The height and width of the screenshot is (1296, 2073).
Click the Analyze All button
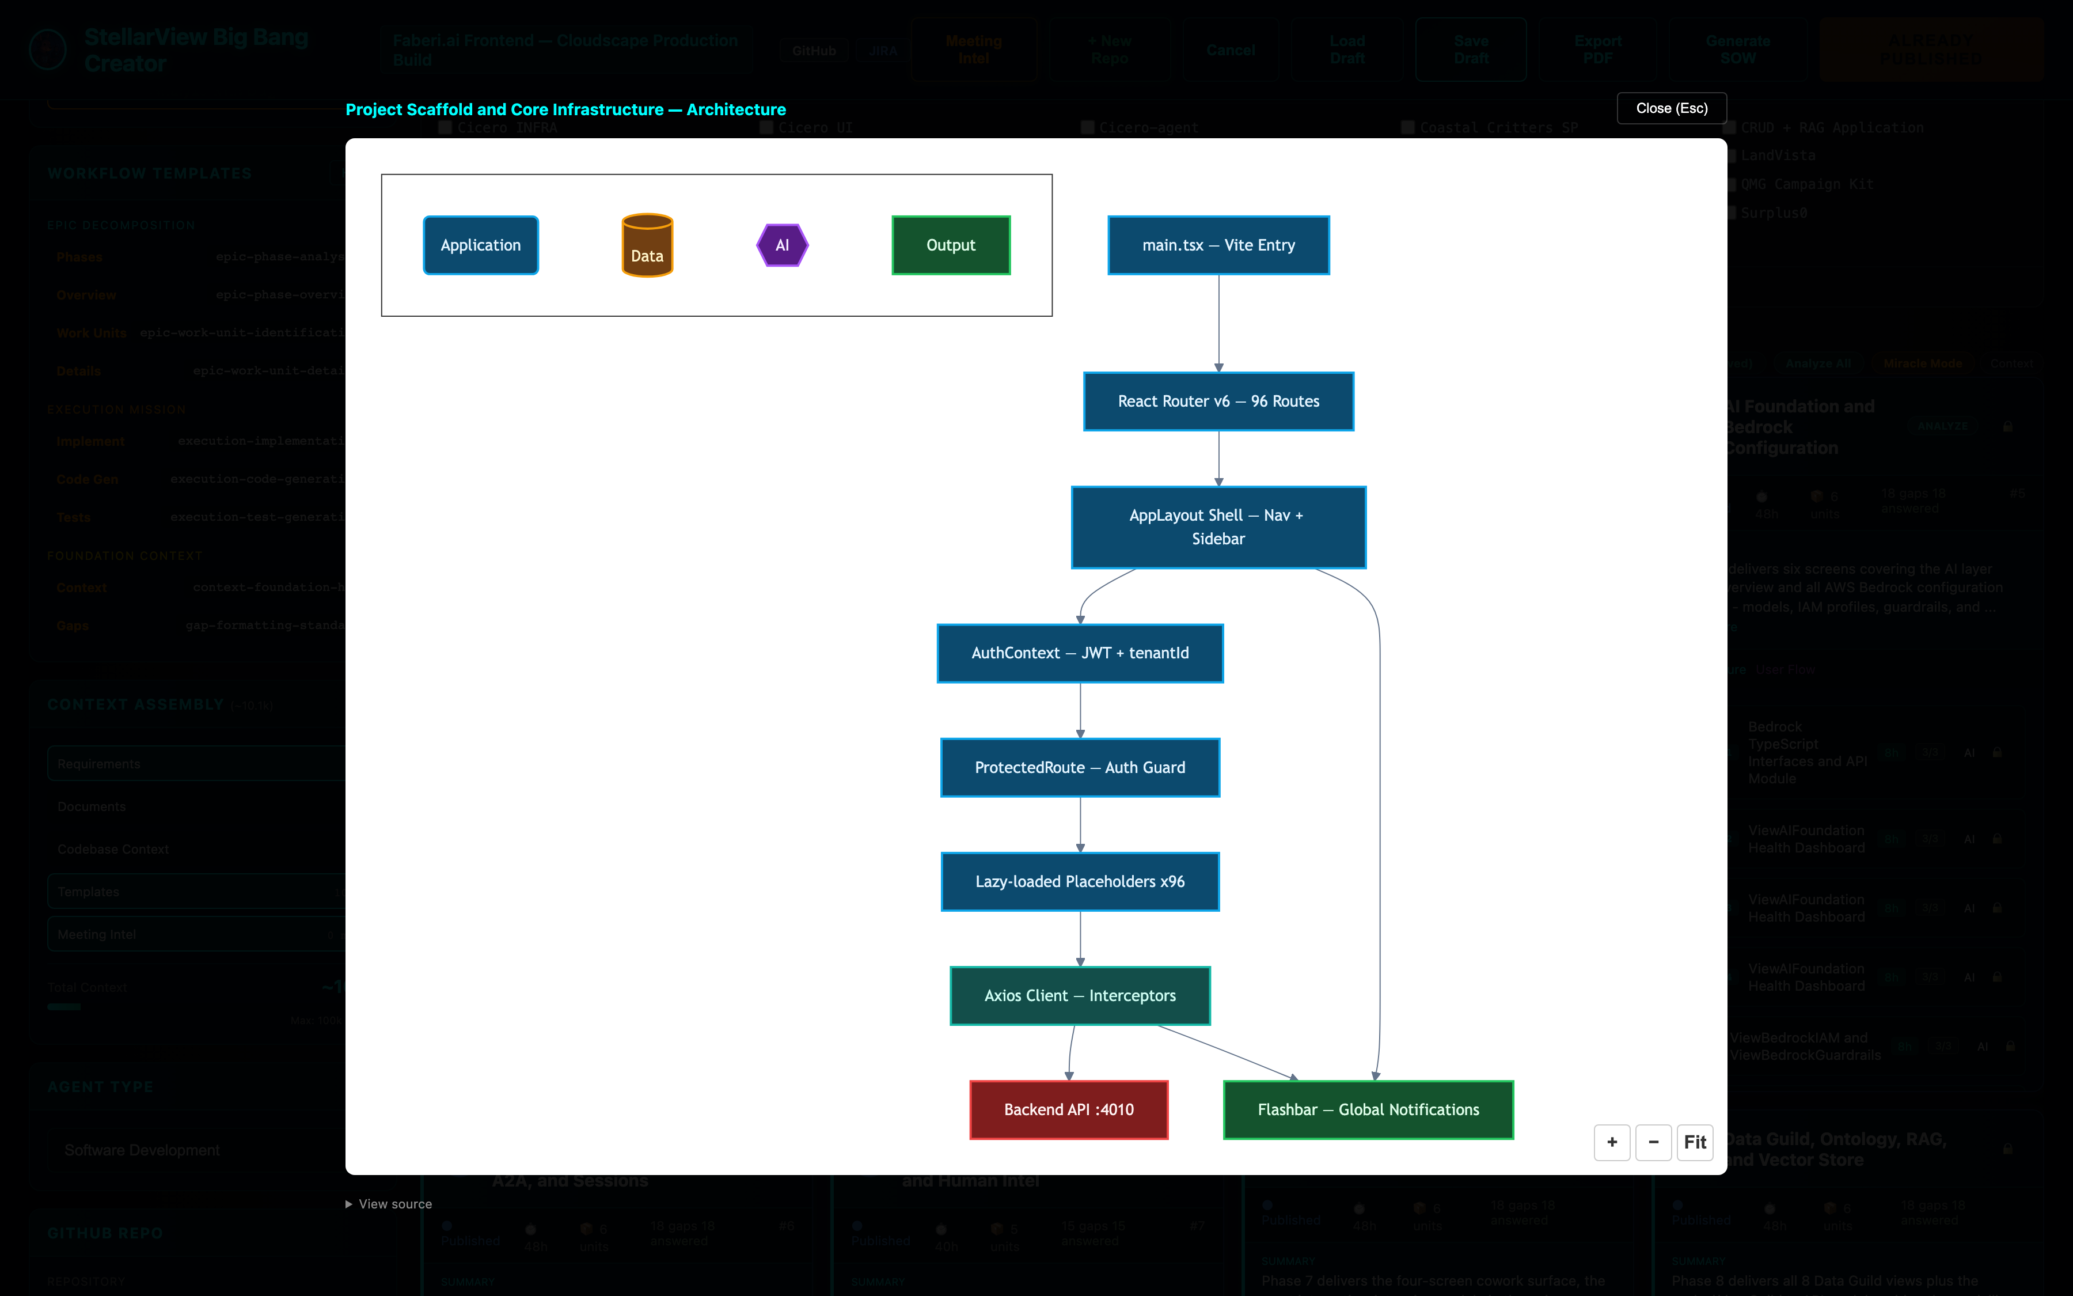pos(1818,363)
